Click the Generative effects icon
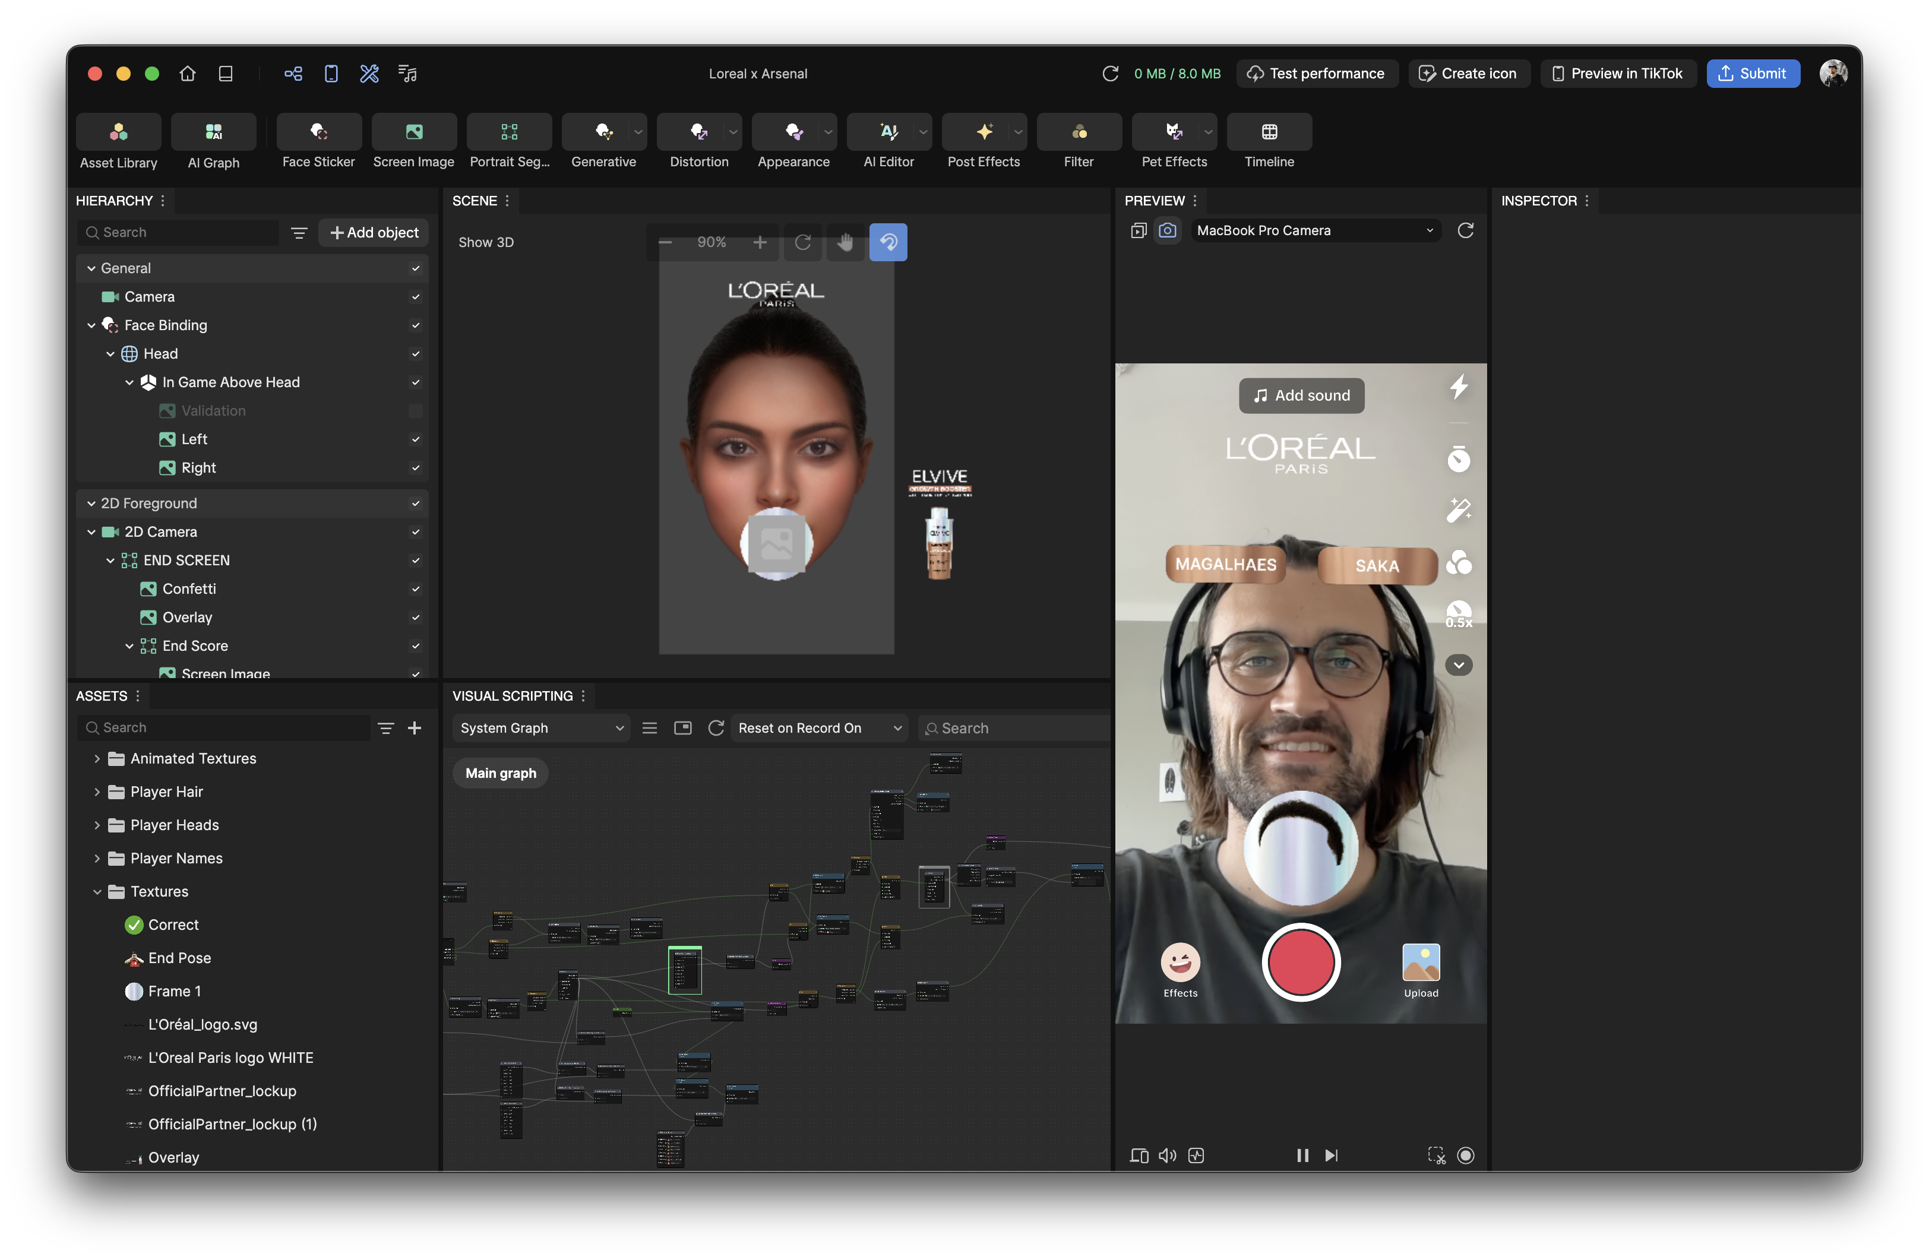Image resolution: width=1929 pixels, height=1260 pixels. point(603,131)
